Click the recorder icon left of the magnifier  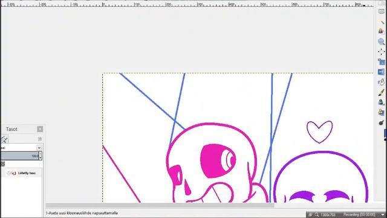[x=310, y=215]
